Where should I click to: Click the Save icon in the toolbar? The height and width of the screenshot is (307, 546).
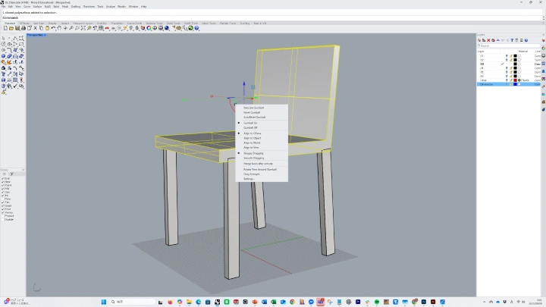(x=17, y=28)
